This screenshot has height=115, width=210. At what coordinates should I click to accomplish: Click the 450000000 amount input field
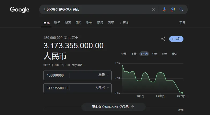(56, 75)
